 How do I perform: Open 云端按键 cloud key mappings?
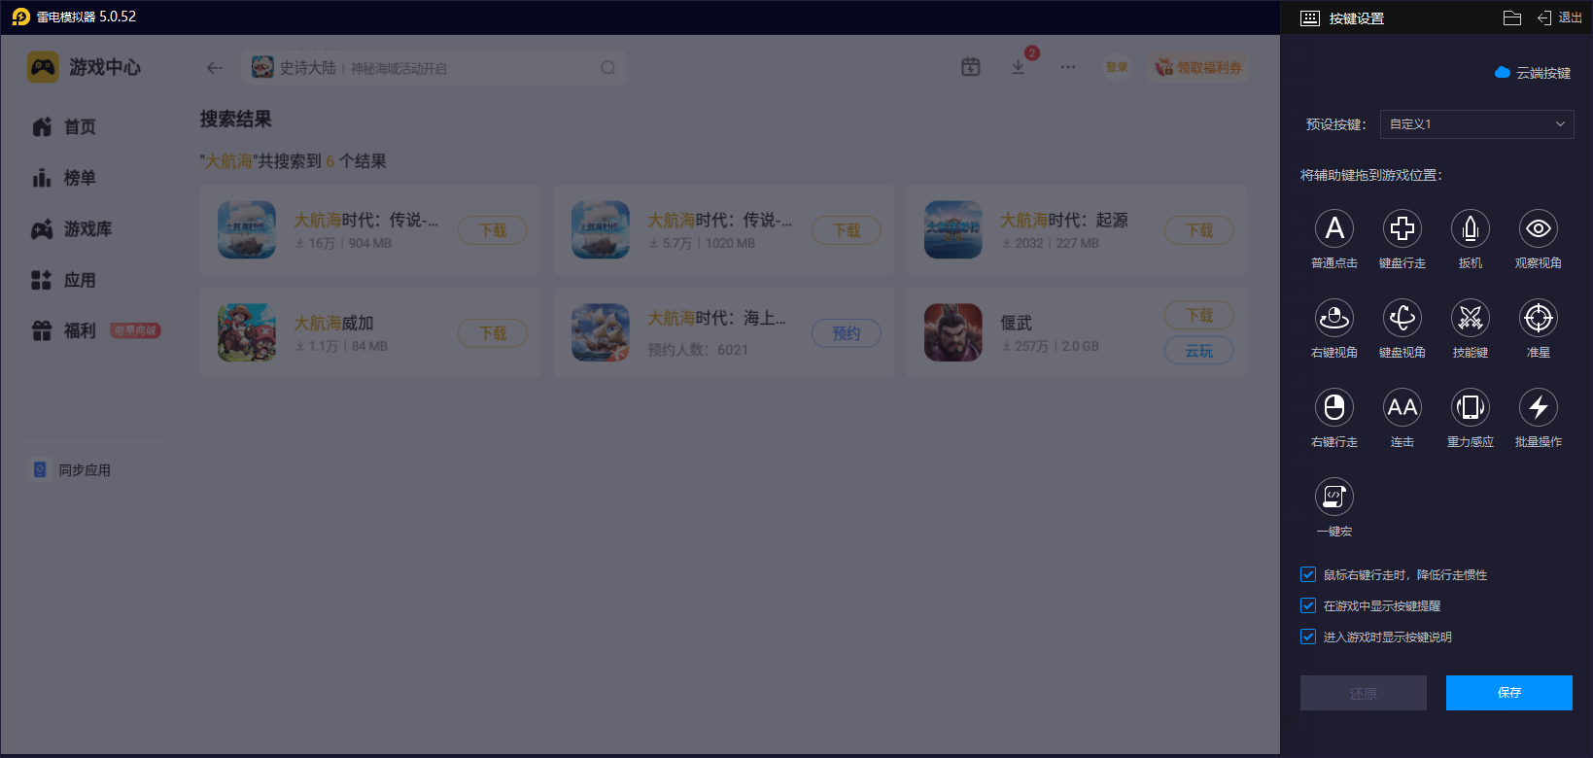[x=1533, y=73]
